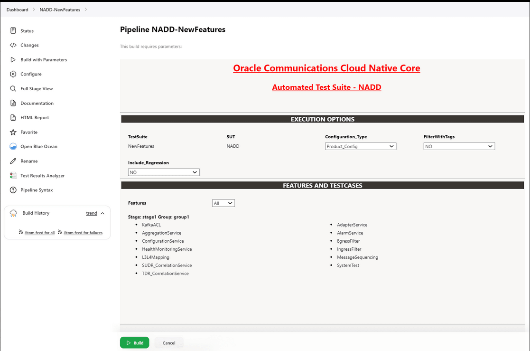
Task: Open the Documentation menu item
Action: click(x=37, y=103)
